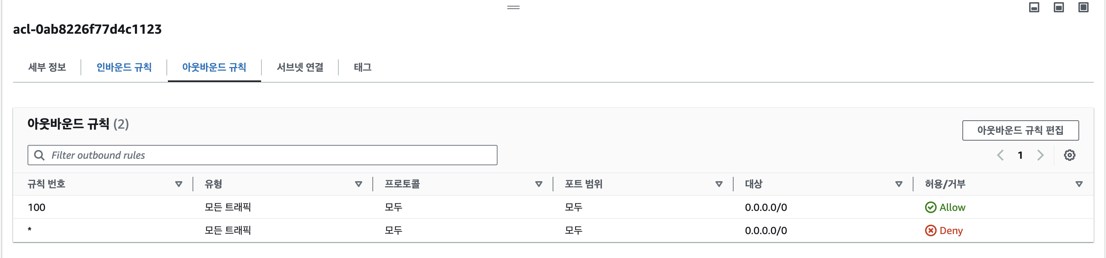Click the Allow status icon on rule 100
The width and height of the screenshot is (1106, 258).
[x=930, y=207]
